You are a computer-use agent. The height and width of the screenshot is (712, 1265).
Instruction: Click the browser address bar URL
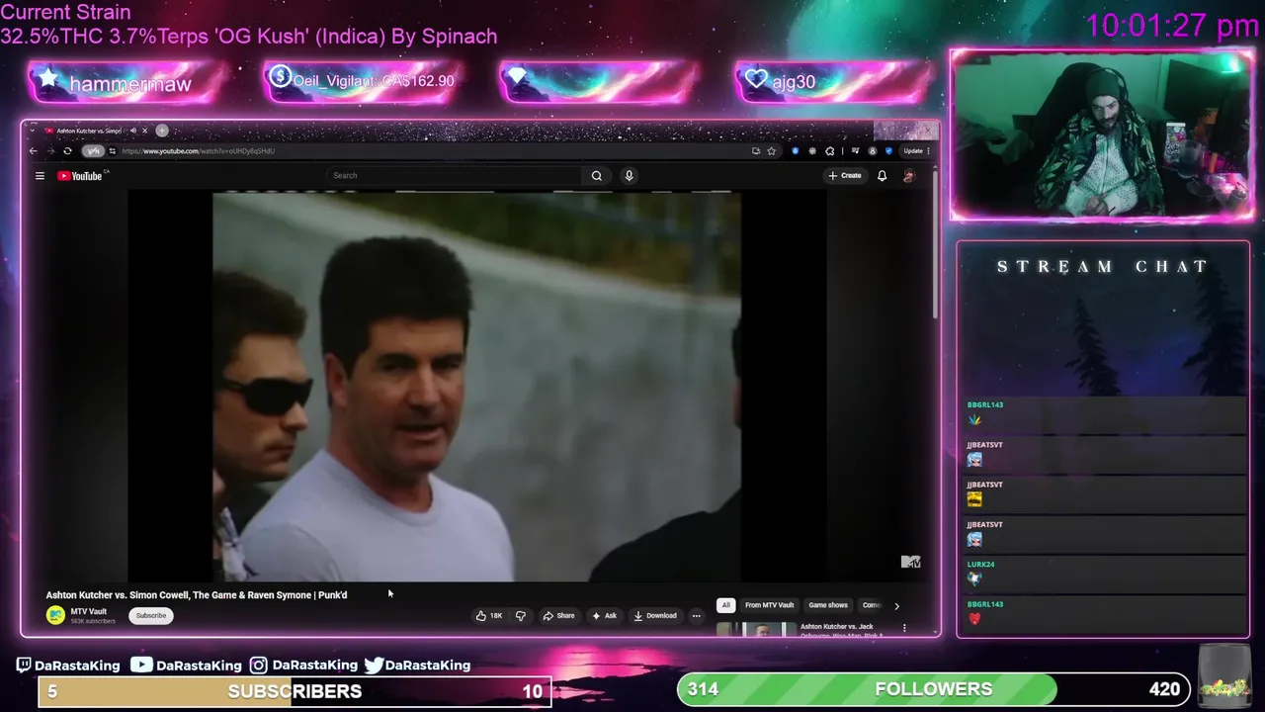[x=198, y=151]
